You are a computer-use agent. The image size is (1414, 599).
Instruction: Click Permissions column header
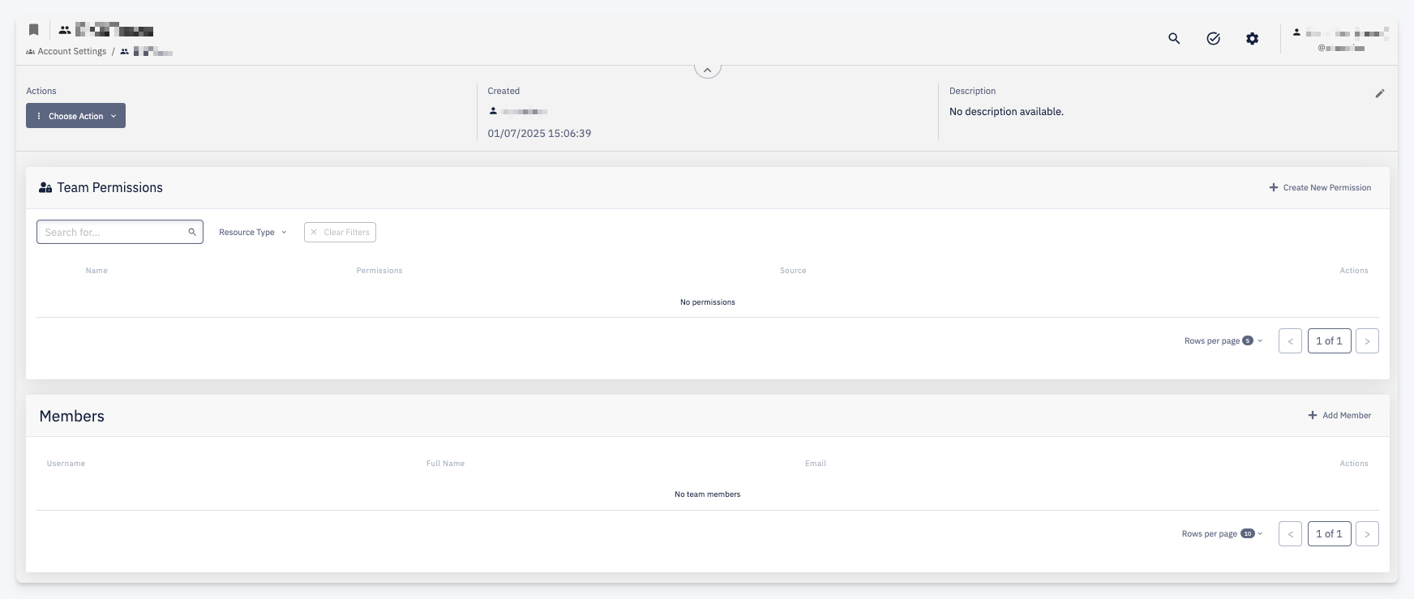click(379, 271)
